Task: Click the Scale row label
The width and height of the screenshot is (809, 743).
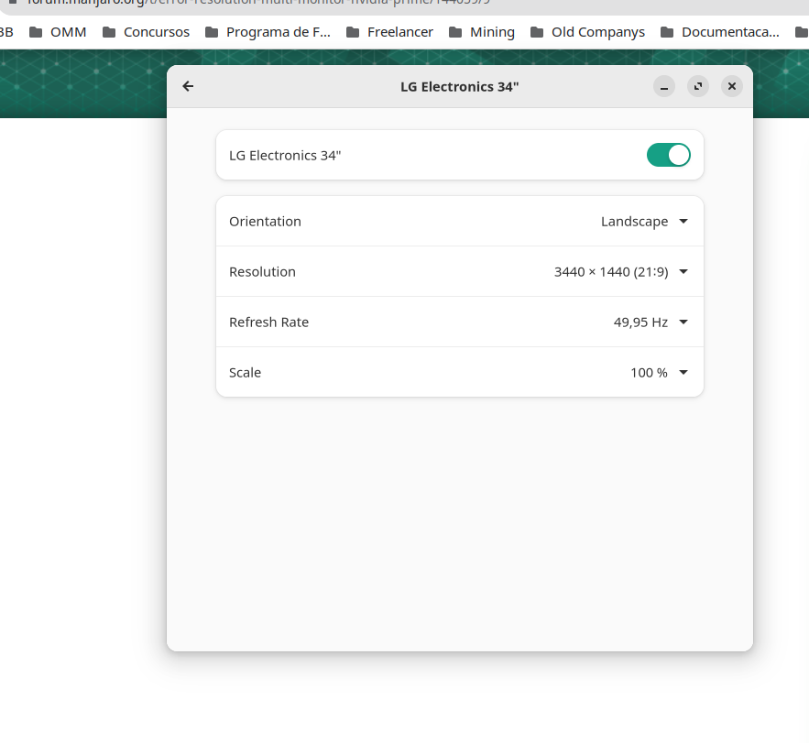Action: tap(245, 373)
